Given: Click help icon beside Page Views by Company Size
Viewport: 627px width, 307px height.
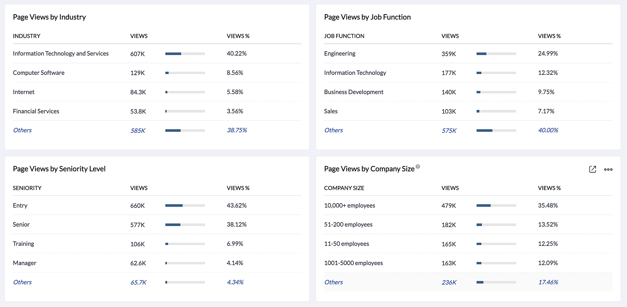Looking at the screenshot, I should tap(418, 167).
